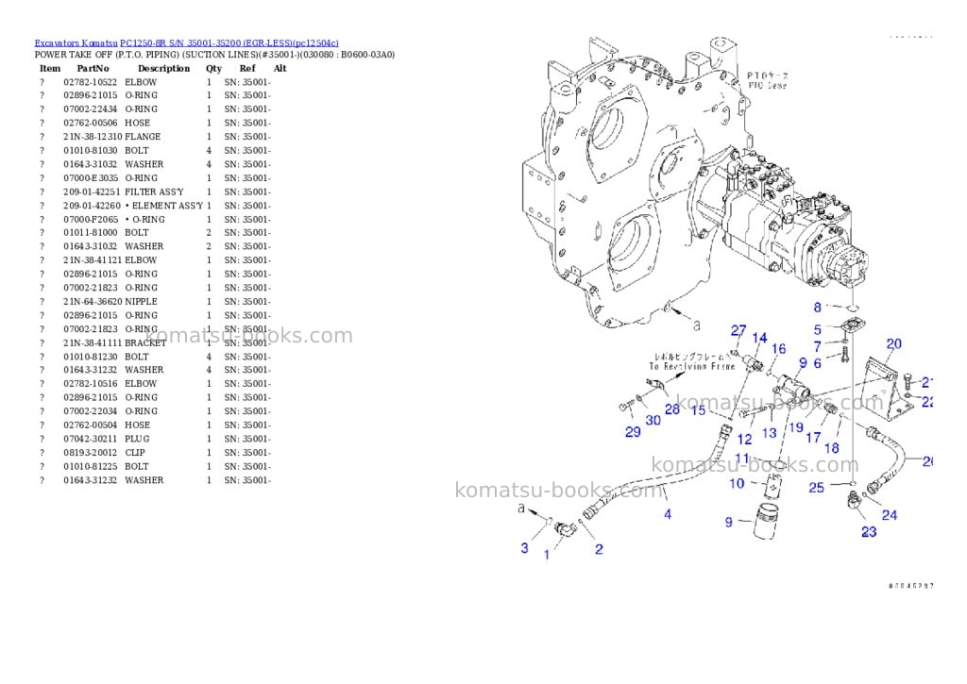Click callout number 27 in diagram
This screenshot has height=684, width=967.
738,330
